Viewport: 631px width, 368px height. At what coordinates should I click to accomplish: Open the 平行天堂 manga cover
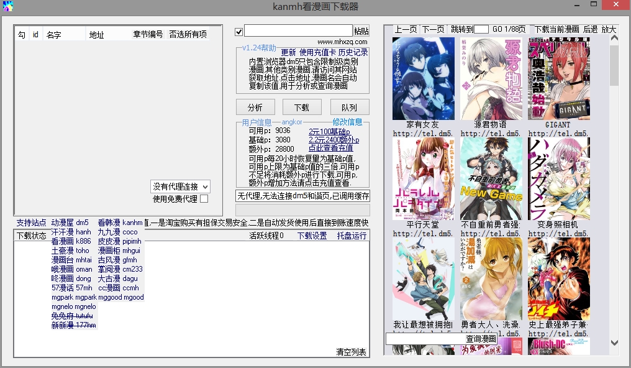[424, 179]
